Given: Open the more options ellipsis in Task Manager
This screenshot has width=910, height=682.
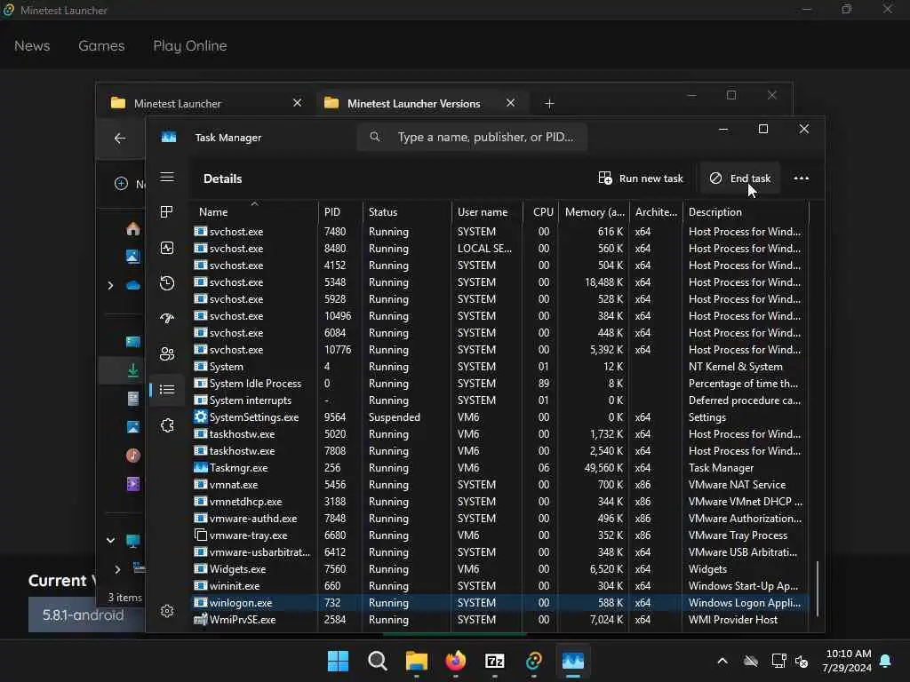Looking at the screenshot, I should point(801,178).
